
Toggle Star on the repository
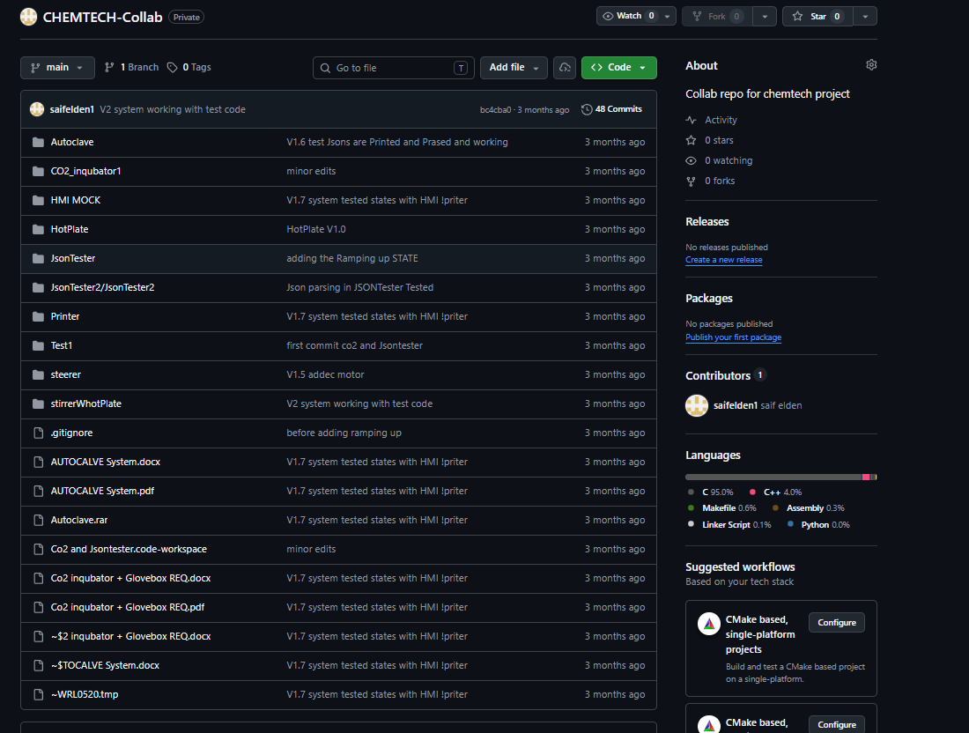pyautogui.click(x=817, y=16)
